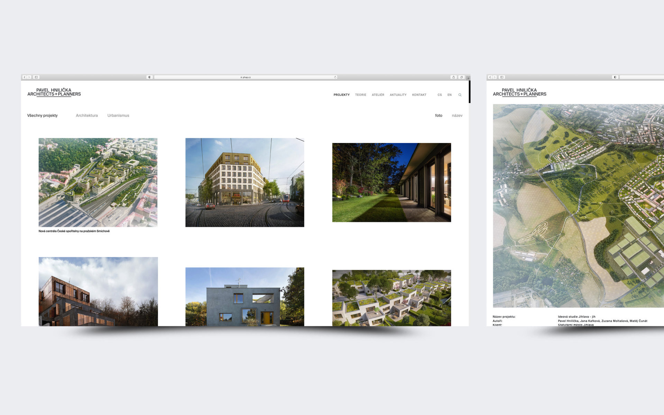The height and width of the screenshot is (415, 664).
Task: Open the TEORIE menu item
Action: (360, 95)
